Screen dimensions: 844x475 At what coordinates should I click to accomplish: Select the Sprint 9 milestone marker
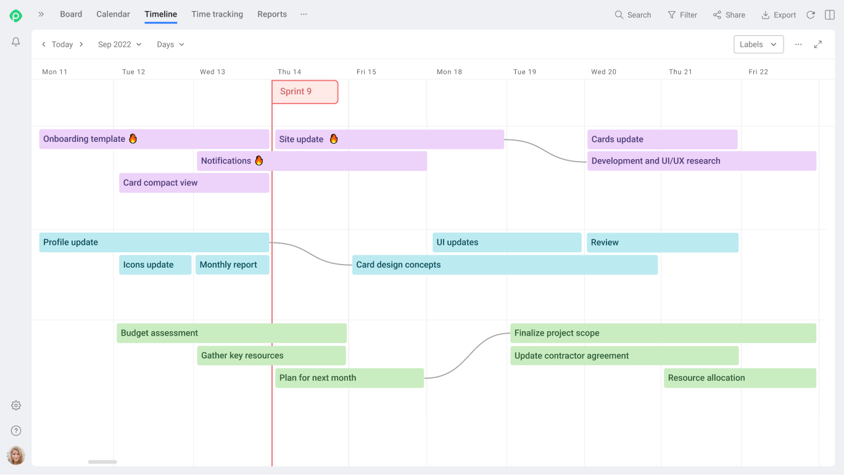click(x=305, y=92)
